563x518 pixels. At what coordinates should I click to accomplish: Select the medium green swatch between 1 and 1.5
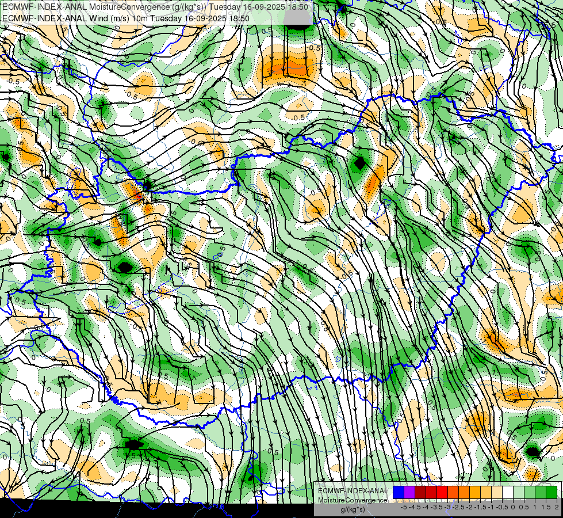[x=541, y=492]
